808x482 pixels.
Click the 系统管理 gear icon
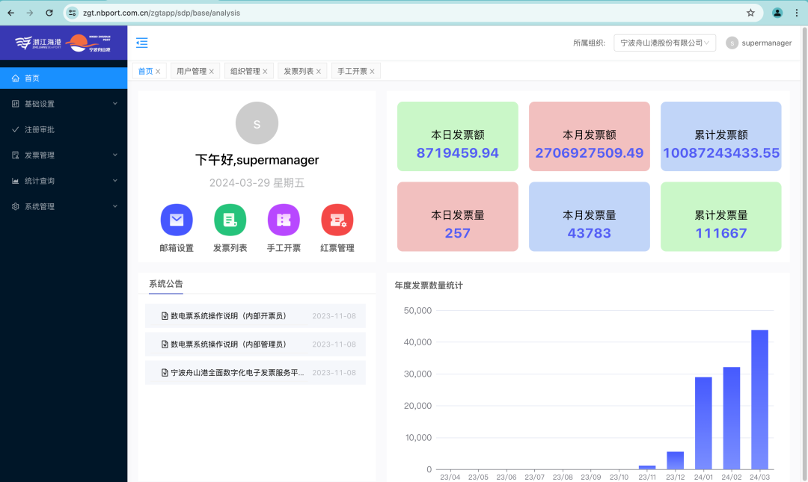[x=16, y=206]
